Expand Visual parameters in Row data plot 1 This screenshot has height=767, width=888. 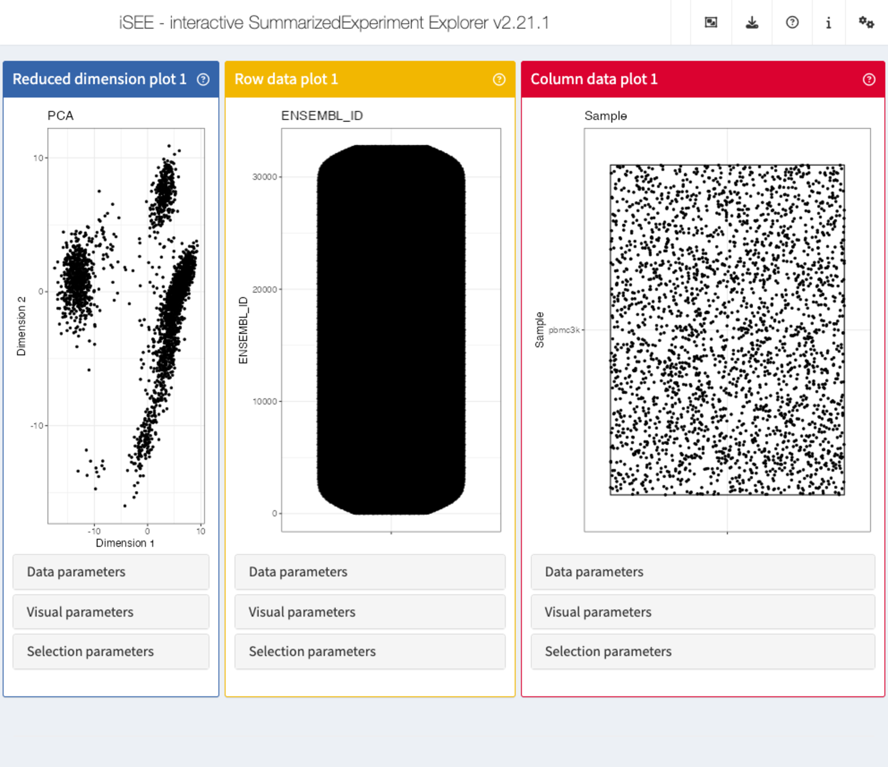point(370,612)
